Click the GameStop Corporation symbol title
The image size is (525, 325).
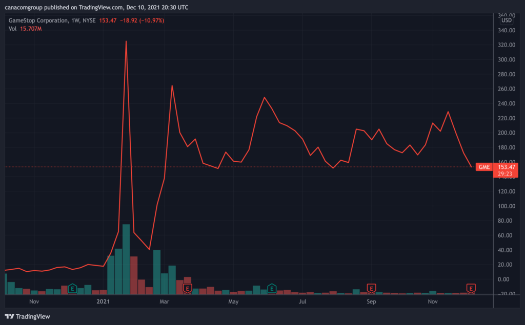(x=38, y=20)
